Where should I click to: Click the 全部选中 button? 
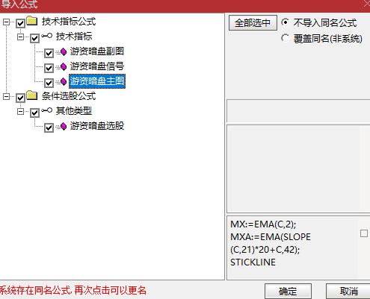[x=253, y=23]
